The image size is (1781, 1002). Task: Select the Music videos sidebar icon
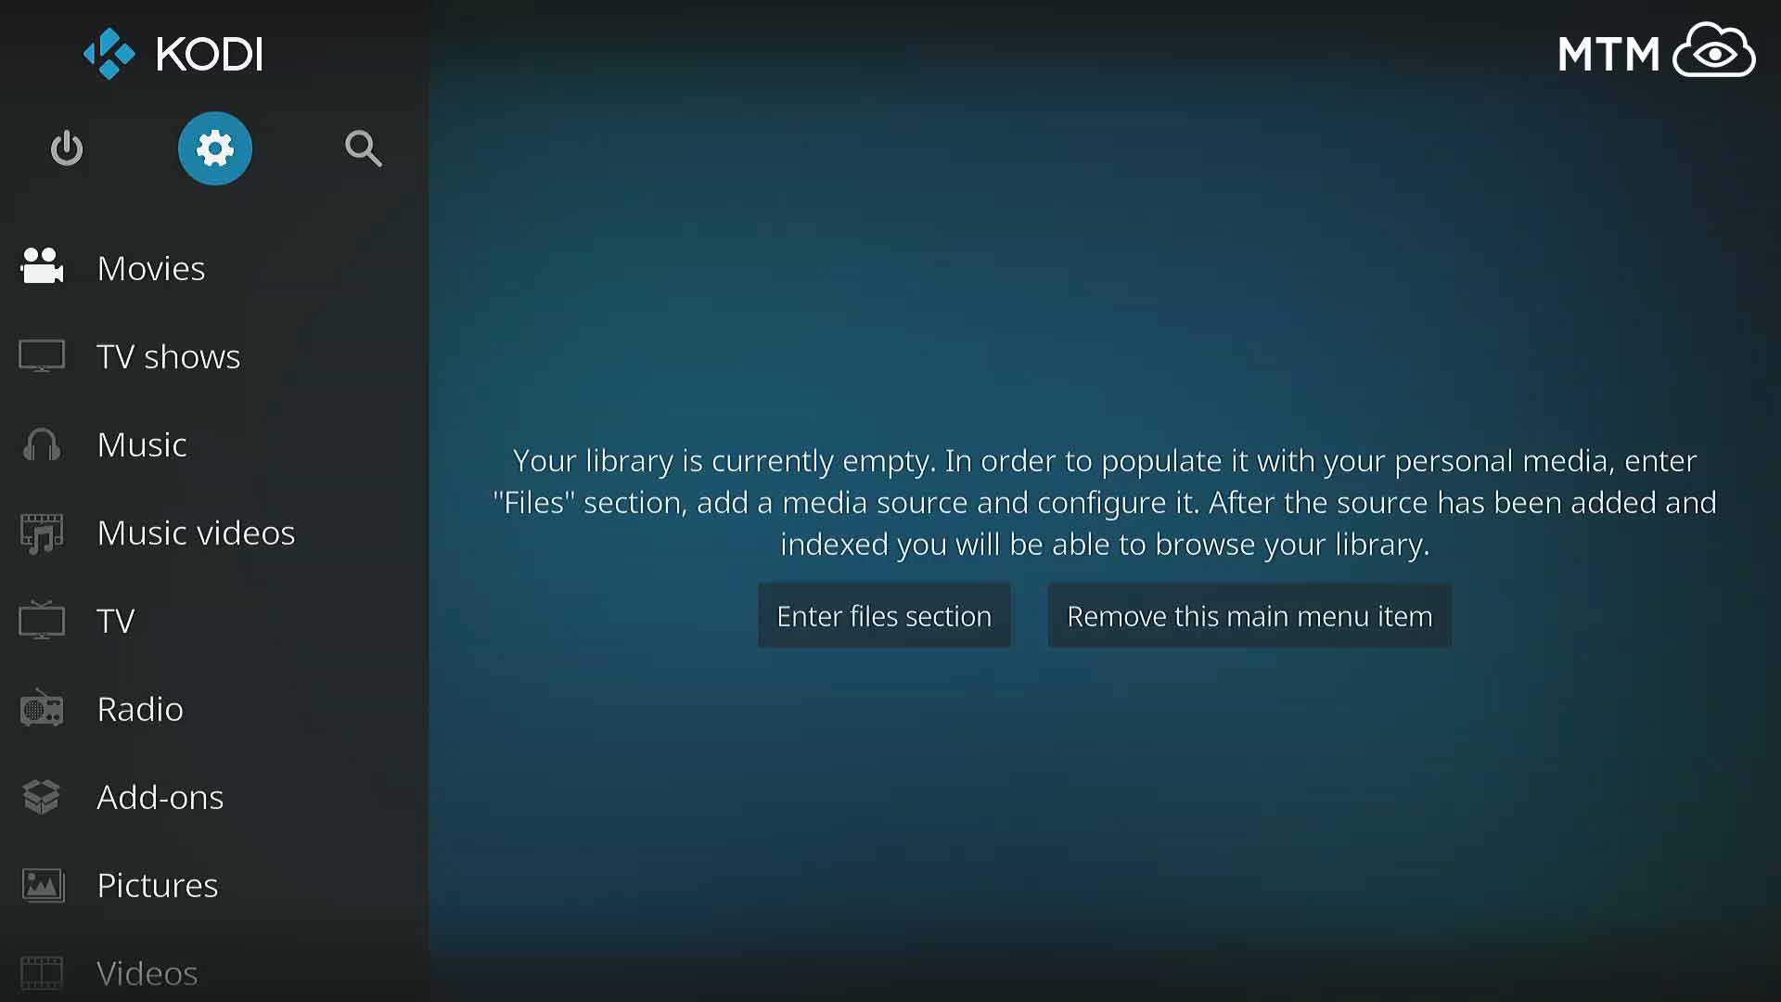point(42,533)
